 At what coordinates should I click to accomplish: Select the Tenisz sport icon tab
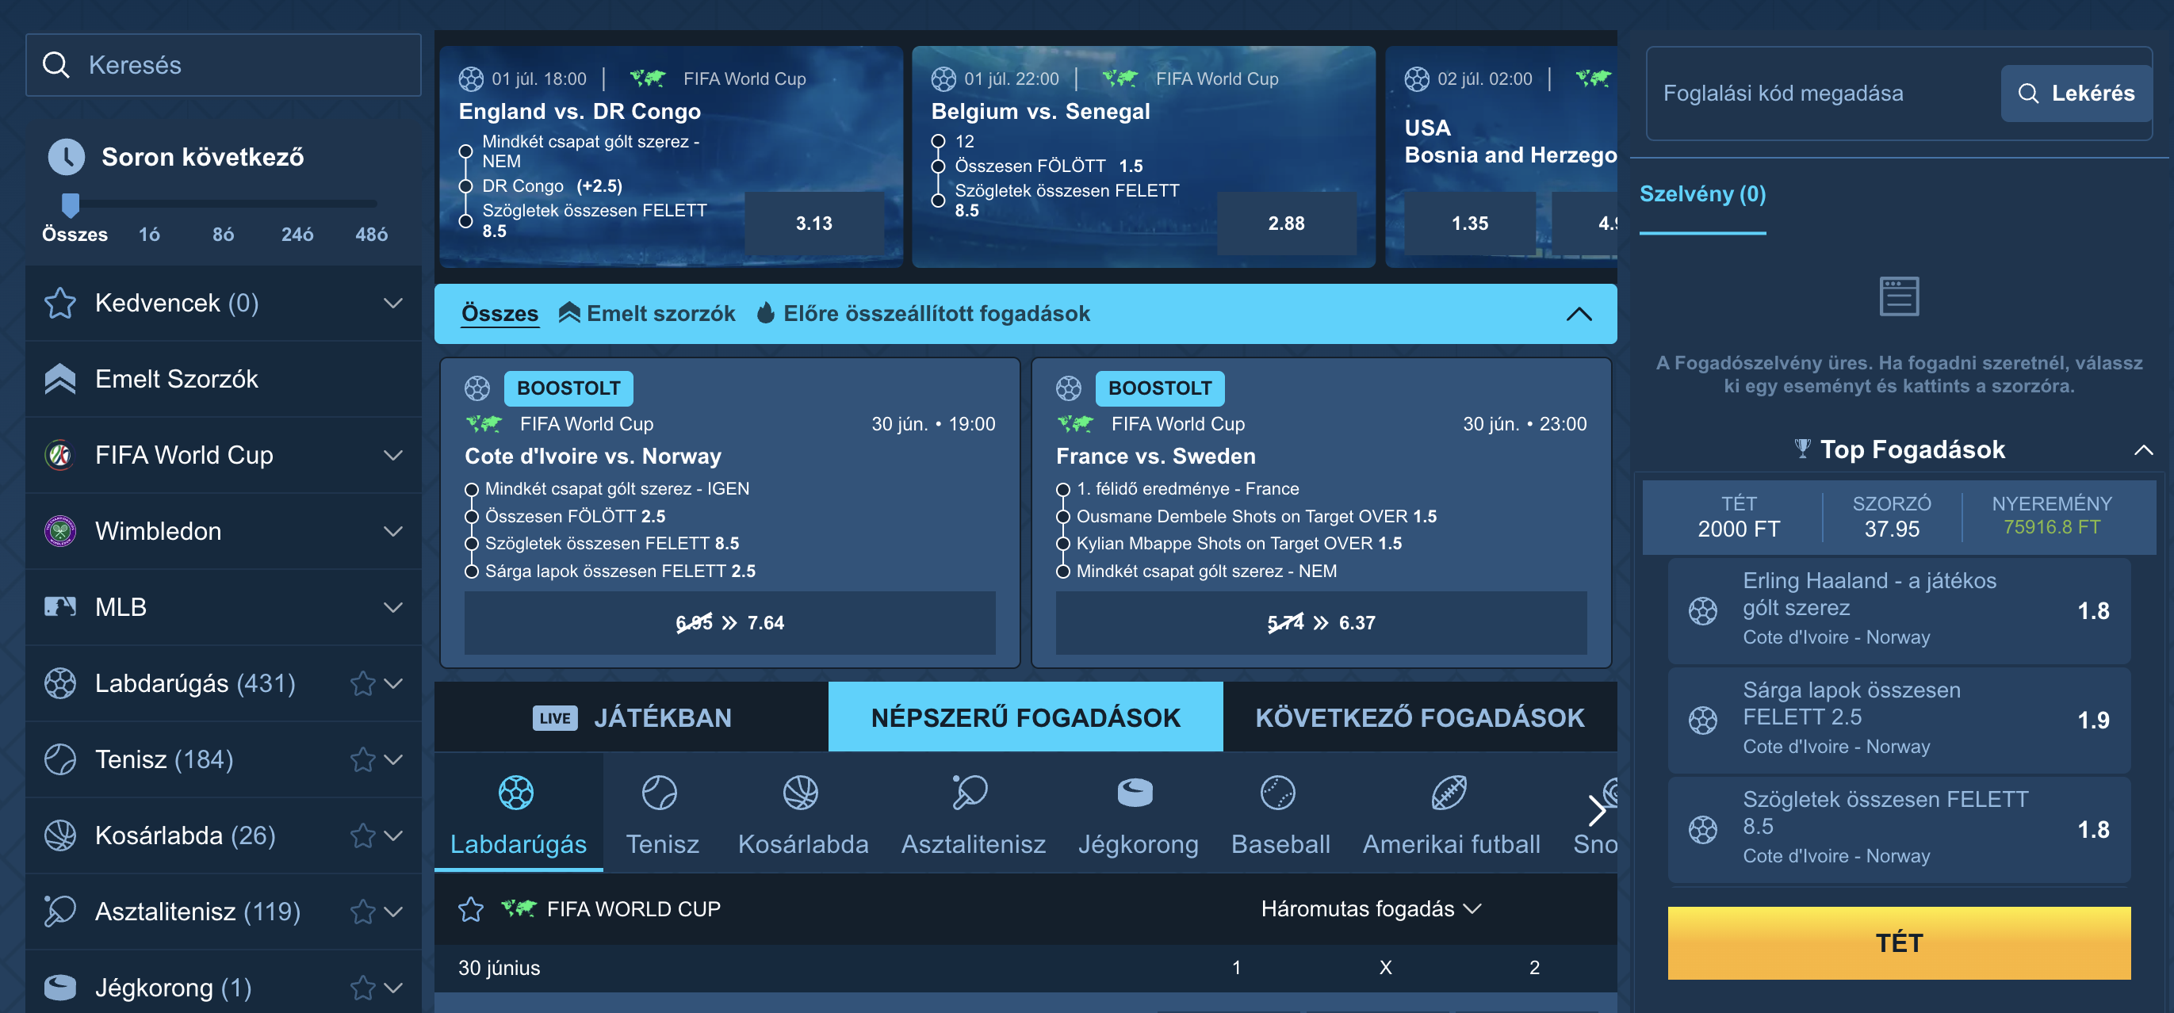pyautogui.click(x=662, y=814)
